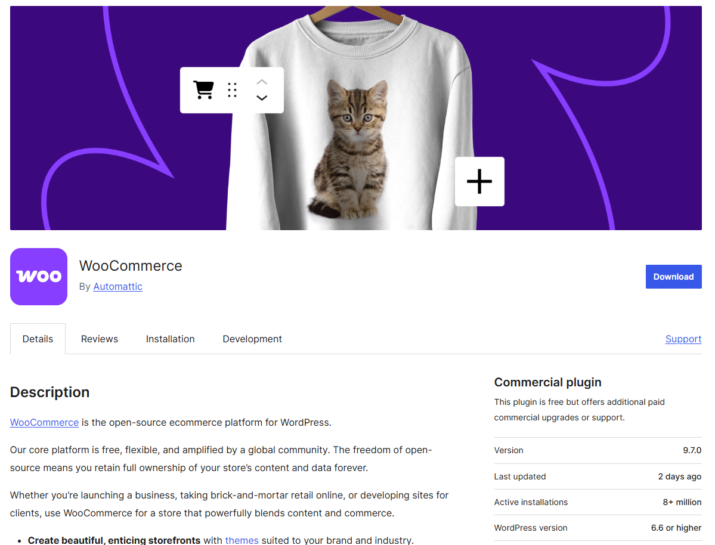Open the Automattic author link
Image resolution: width=715 pixels, height=545 pixels.
(x=117, y=286)
